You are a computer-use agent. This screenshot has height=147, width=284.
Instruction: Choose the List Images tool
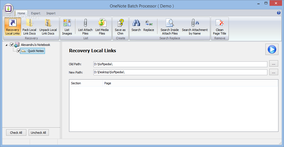coord(67,27)
